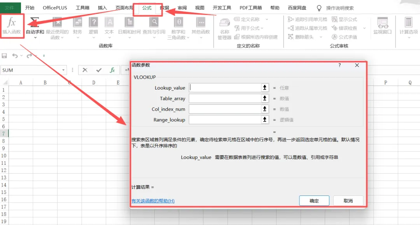Click into the Lookup_value input field
The height and width of the screenshot is (225, 420).
pyautogui.click(x=225, y=88)
